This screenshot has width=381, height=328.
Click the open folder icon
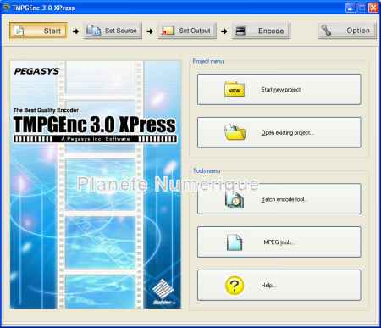(x=235, y=132)
